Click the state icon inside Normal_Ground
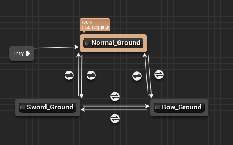The height and width of the screenshot is (145, 233). click(87, 43)
